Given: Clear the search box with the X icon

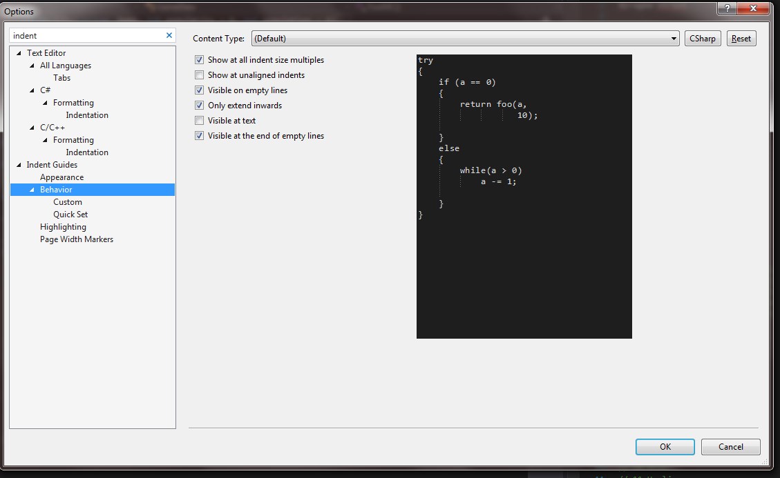Looking at the screenshot, I should 169,35.
